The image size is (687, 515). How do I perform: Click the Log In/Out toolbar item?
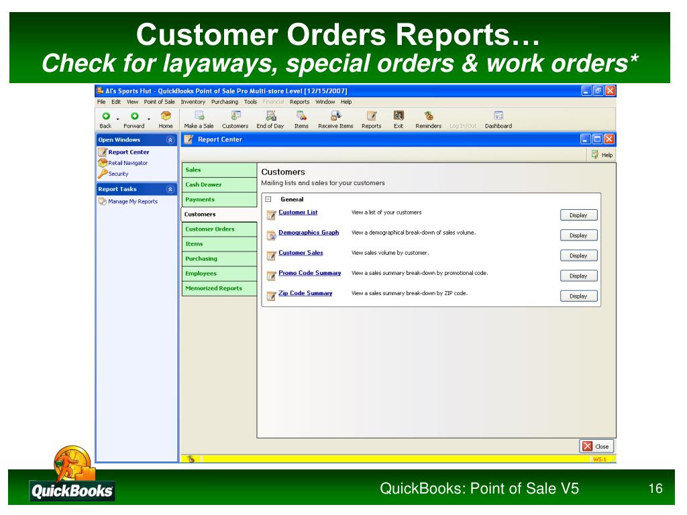click(x=463, y=126)
